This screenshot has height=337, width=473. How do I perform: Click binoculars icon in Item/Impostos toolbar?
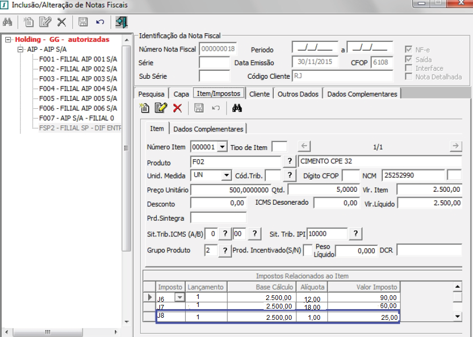click(237, 108)
